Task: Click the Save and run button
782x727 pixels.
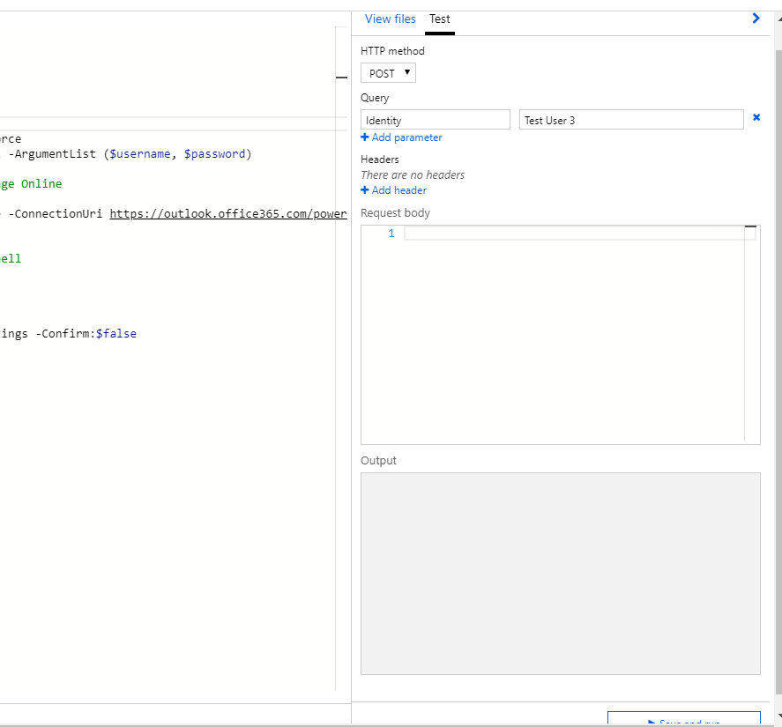Action: coord(683,720)
